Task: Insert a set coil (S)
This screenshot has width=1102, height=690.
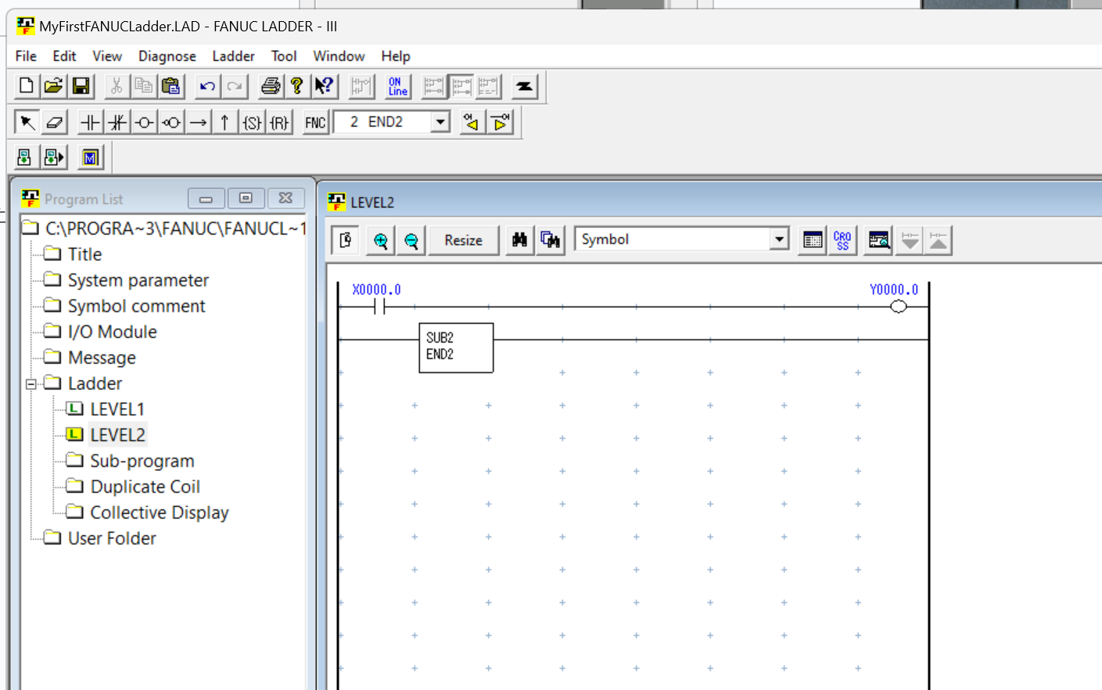Action: (x=252, y=122)
